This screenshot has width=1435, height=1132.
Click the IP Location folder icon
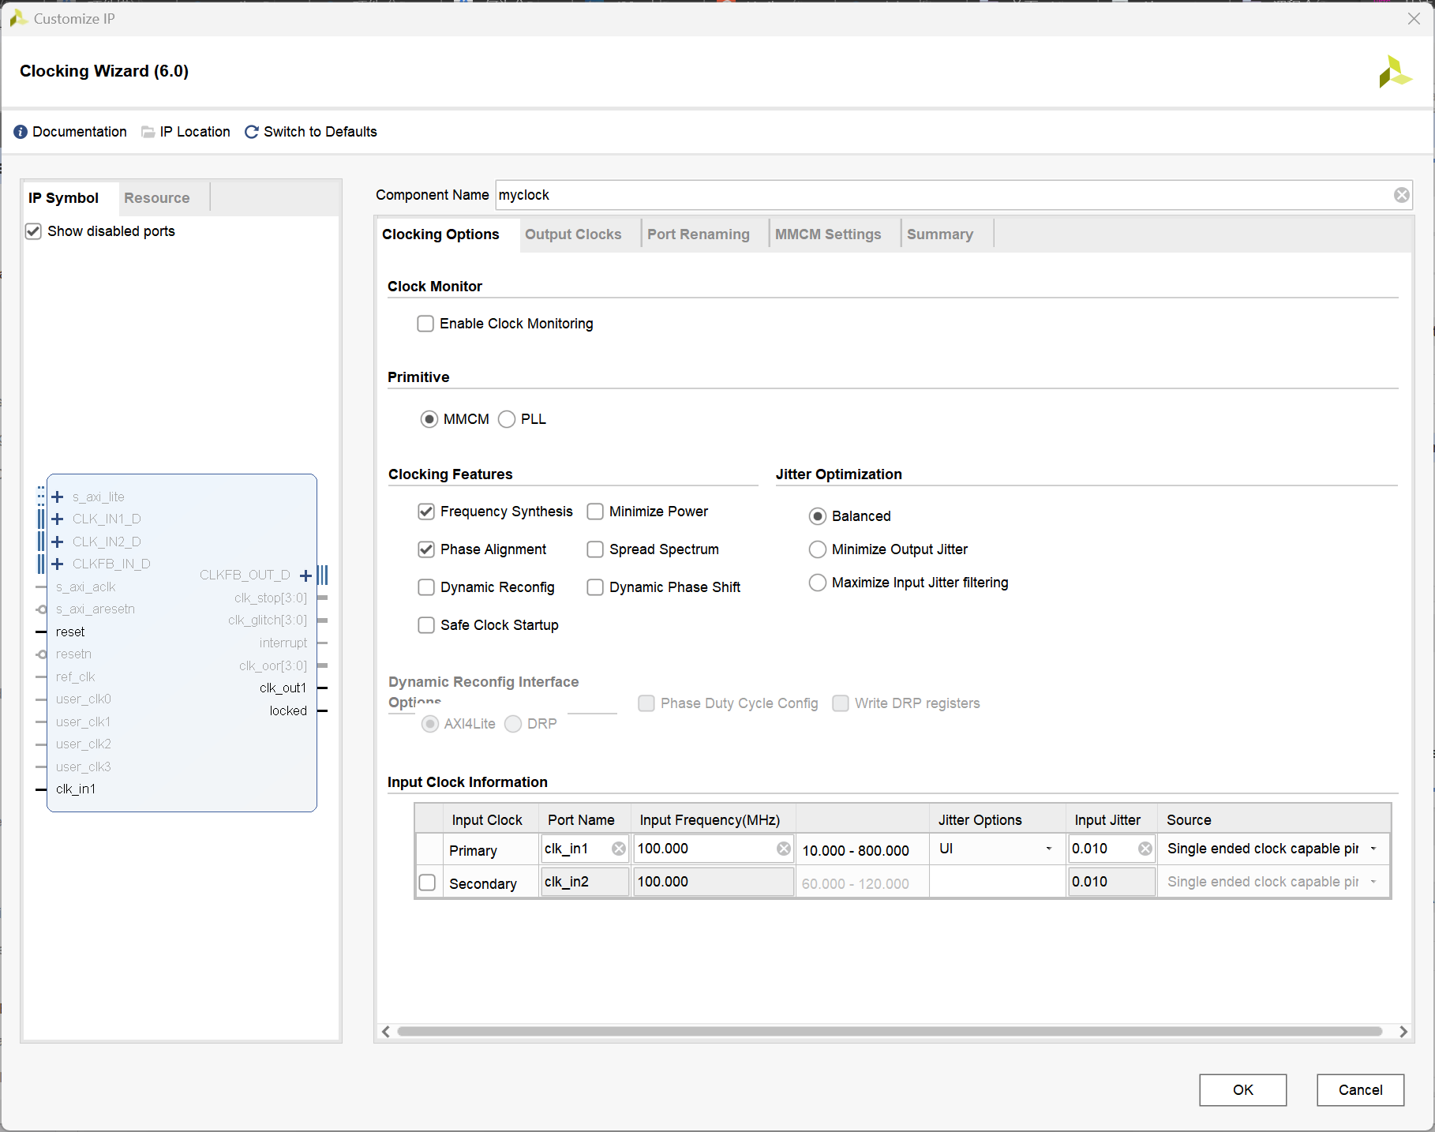[x=148, y=132]
